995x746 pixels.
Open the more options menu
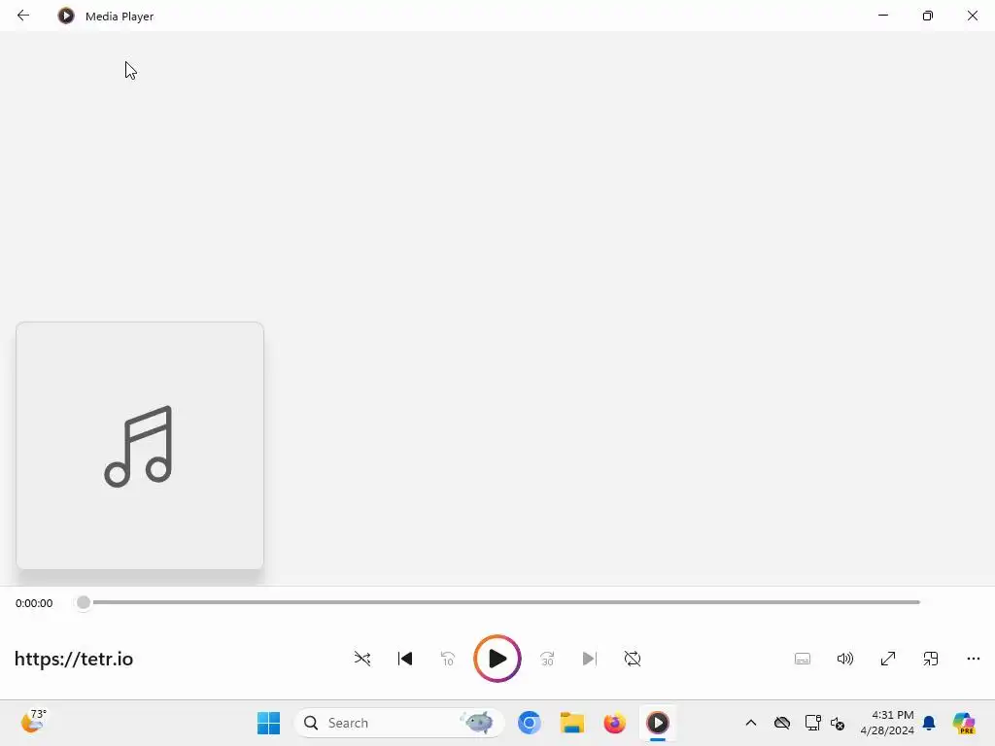pyautogui.click(x=974, y=659)
